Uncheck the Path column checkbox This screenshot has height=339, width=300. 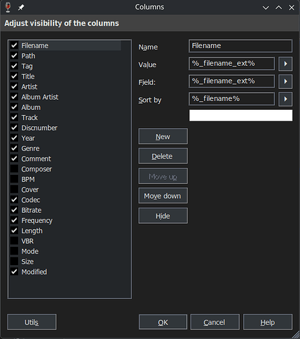point(14,56)
